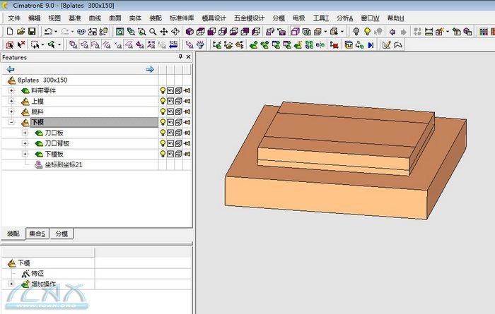
Task: Collapse the 下模 tree node
Action: coord(11,123)
